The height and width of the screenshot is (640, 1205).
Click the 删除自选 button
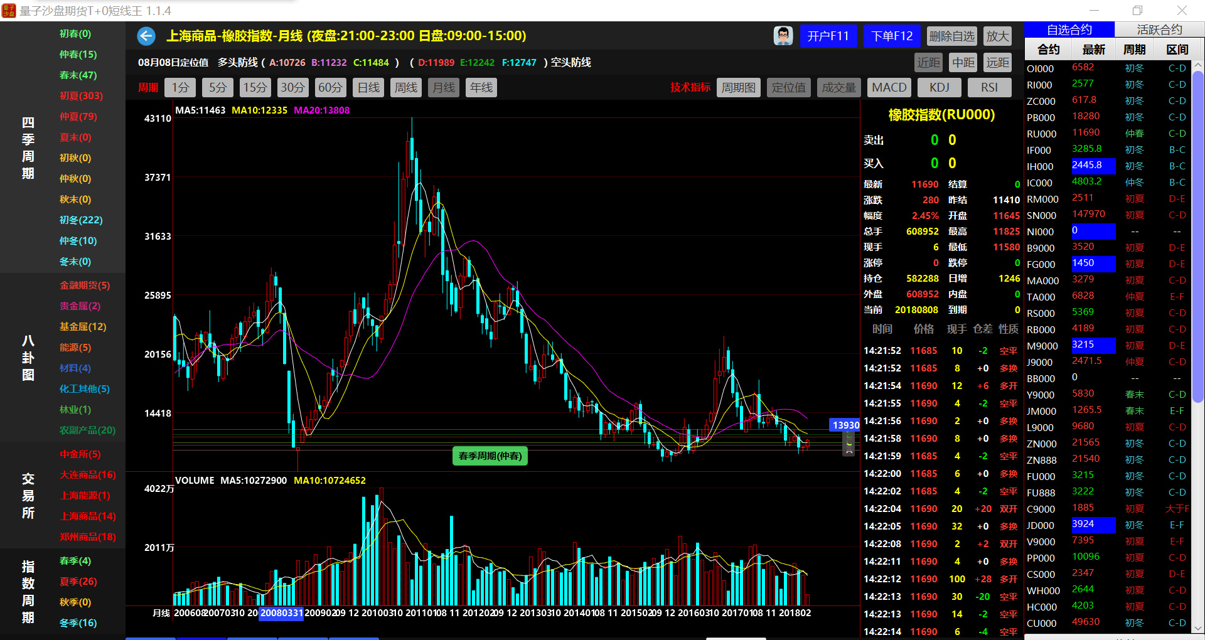coord(951,36)
